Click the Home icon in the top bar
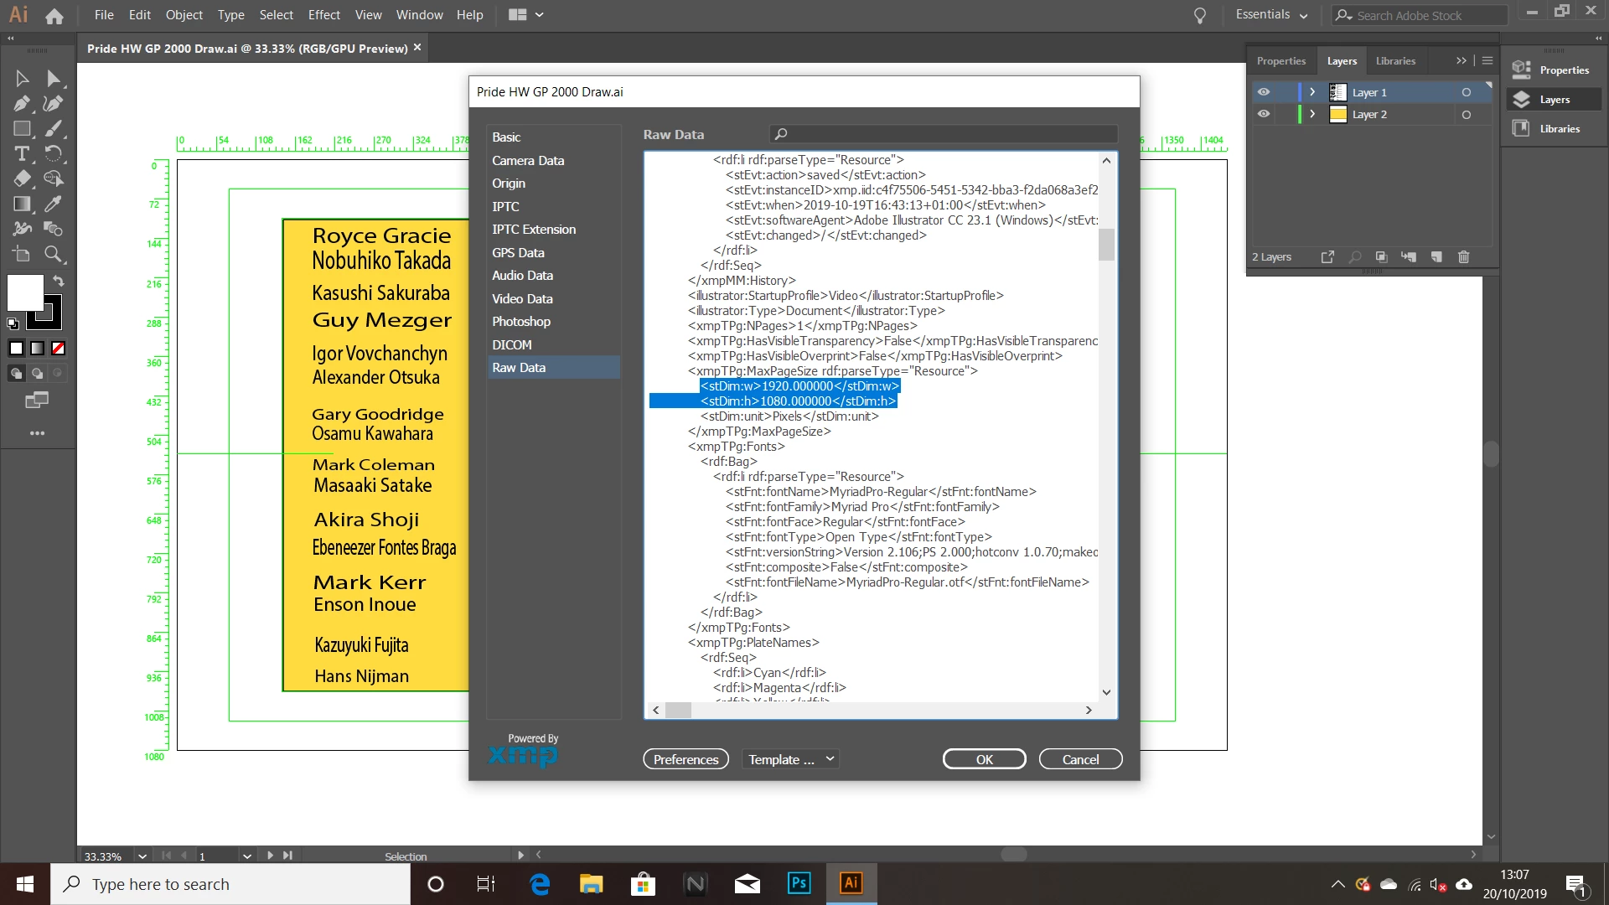Screen dimensions: 1609x905 pyautogui.click(x=54, y=15)
